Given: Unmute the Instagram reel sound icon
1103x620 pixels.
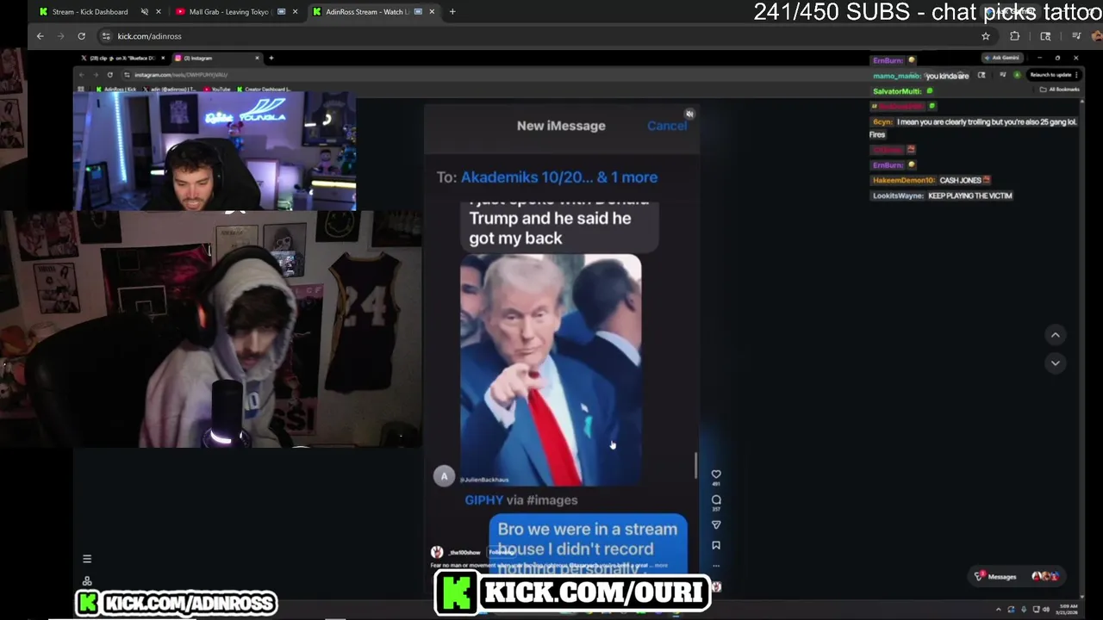Looking at the screenshot, I should point(689,114).
